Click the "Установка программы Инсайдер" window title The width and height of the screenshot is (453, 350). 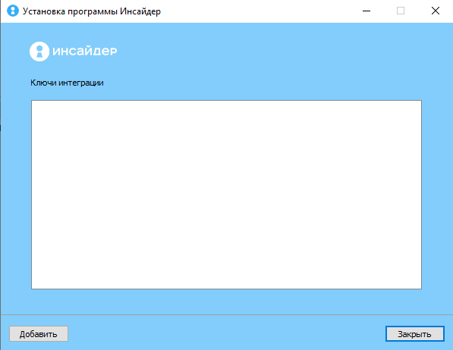(x=92, y=11)
